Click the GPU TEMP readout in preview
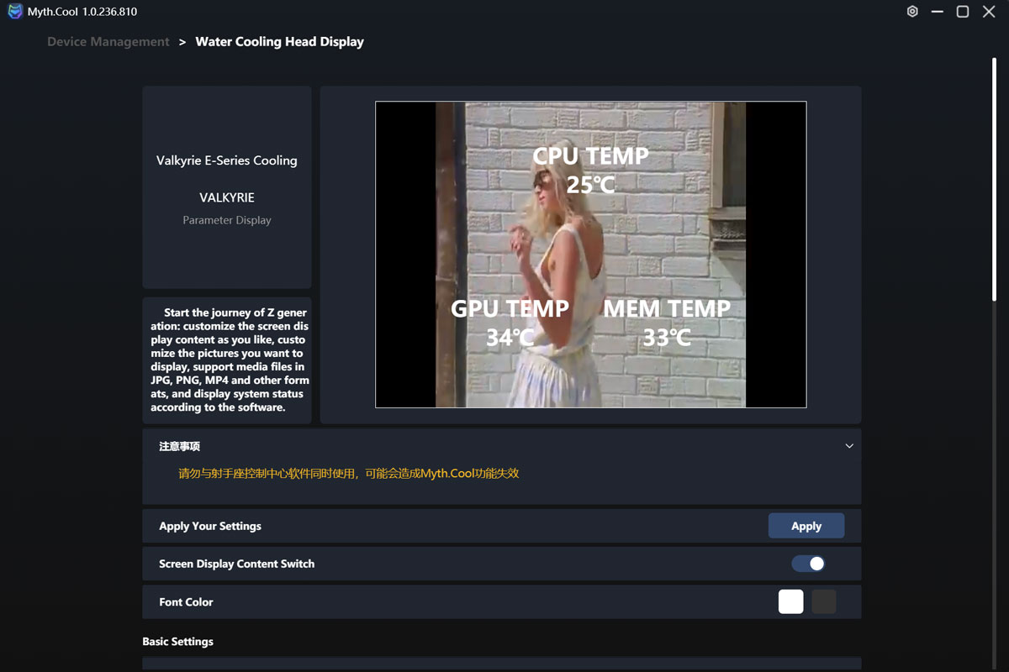 [x=510, y=323]
